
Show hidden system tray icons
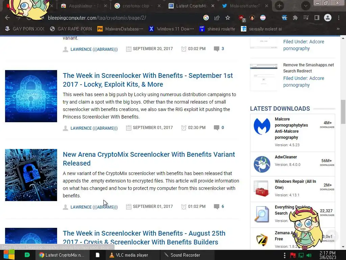point(285,255)
